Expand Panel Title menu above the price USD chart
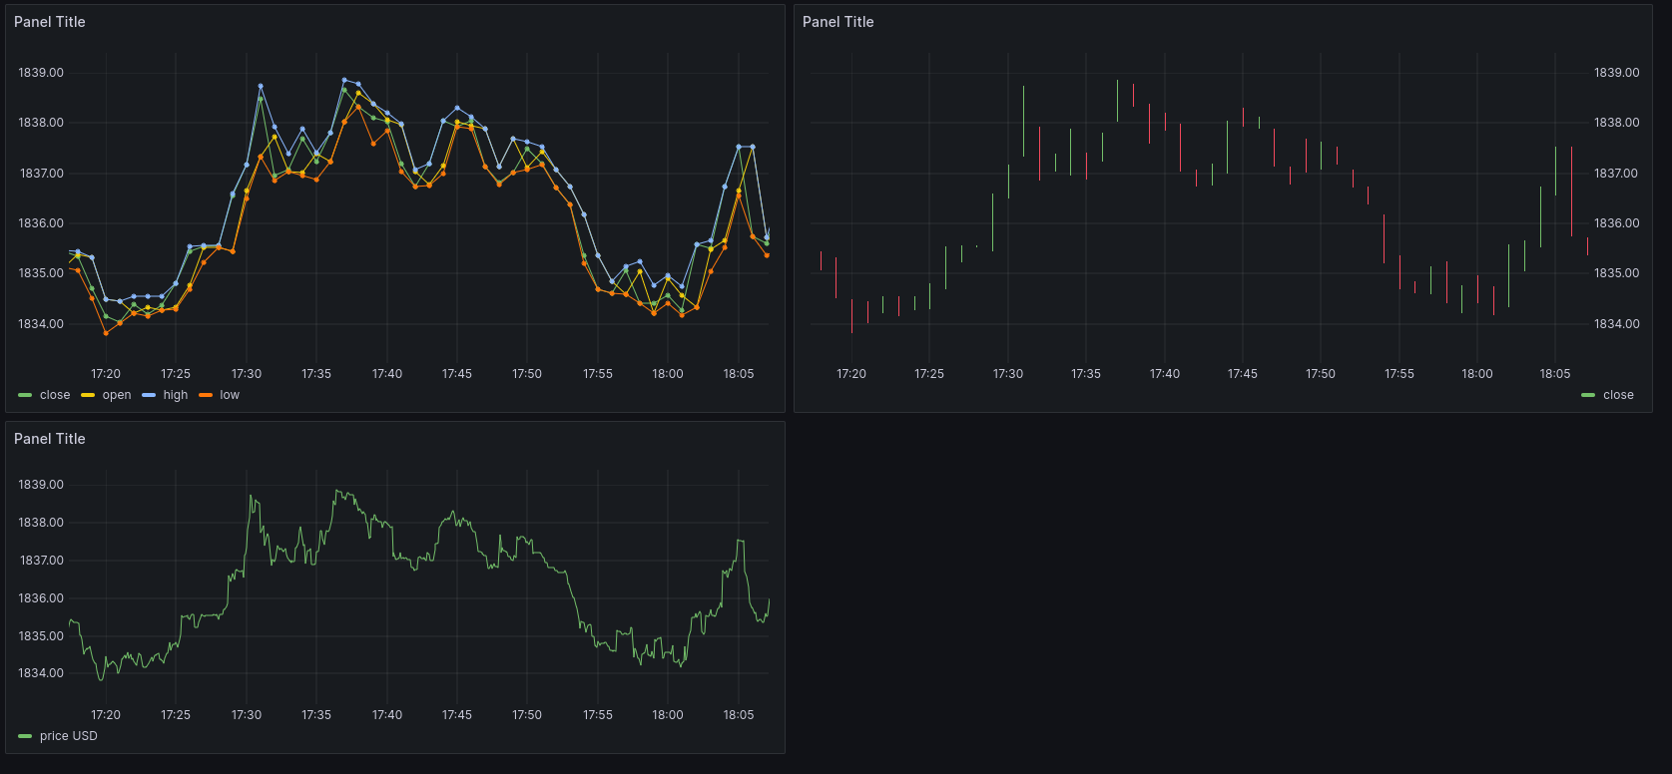Viewport: 1672px width, 774px height. tap(50, 439)
